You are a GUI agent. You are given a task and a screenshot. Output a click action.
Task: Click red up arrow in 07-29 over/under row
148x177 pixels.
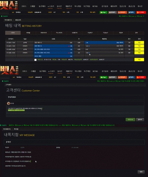(69, 53)
